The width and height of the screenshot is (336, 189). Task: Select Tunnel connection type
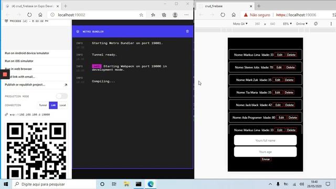tap(43, 105)
